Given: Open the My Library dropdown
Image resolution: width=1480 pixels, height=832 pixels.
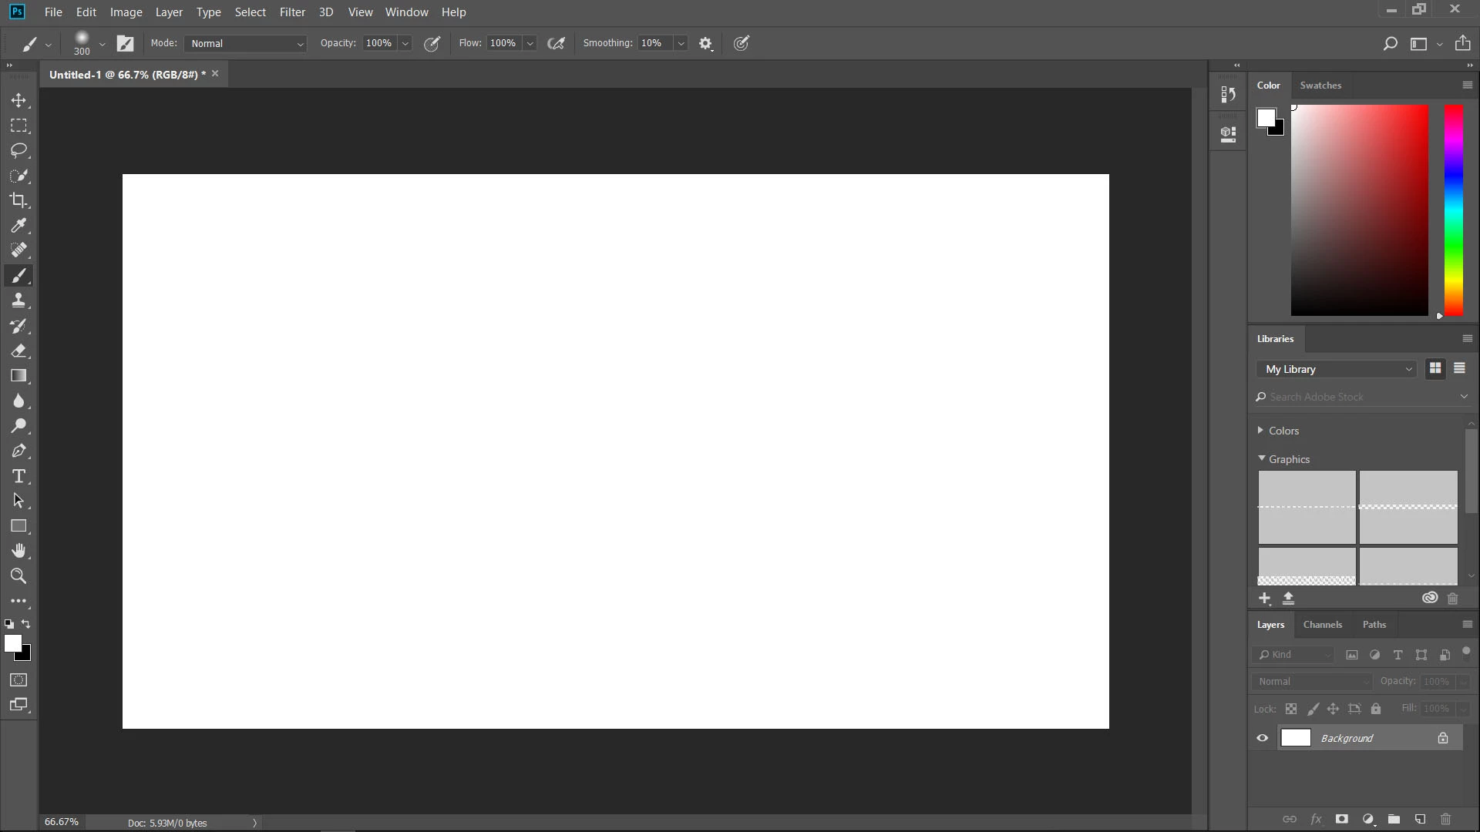Looking at the screenshot, I should 1337,369.
